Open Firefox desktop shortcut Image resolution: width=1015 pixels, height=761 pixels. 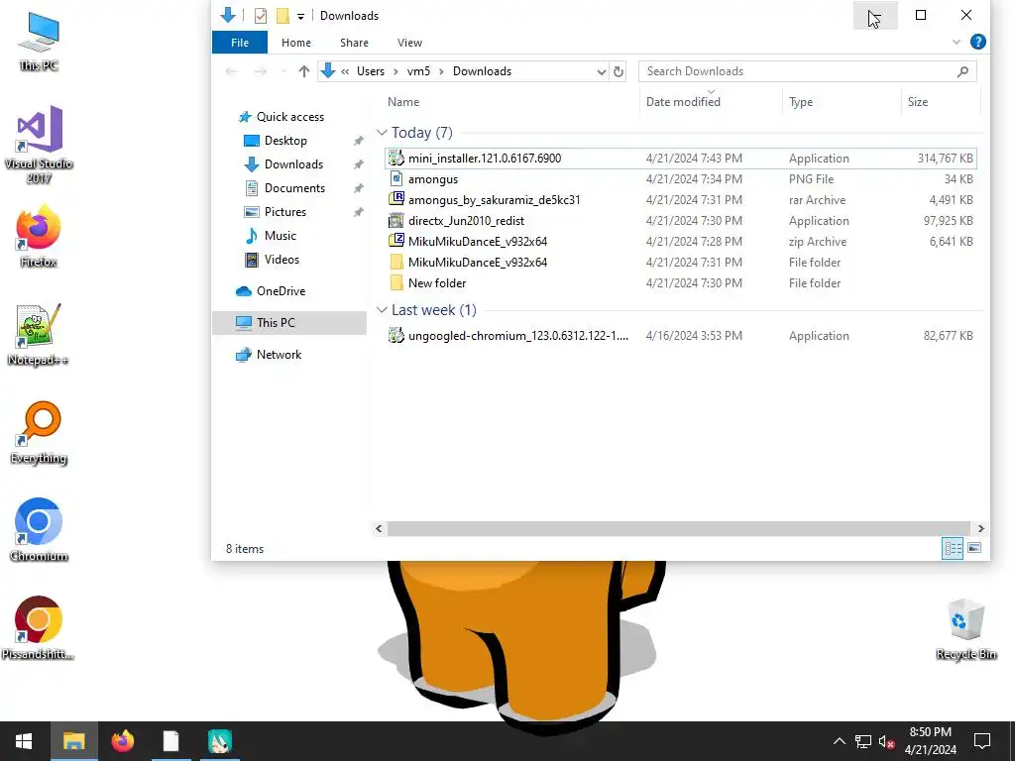[x=39, y=236]
